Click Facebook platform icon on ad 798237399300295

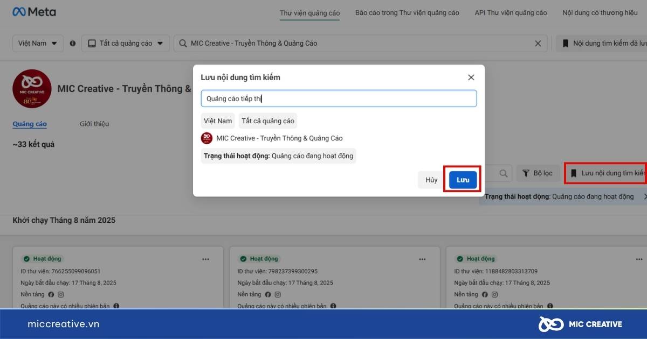point(268,294)
